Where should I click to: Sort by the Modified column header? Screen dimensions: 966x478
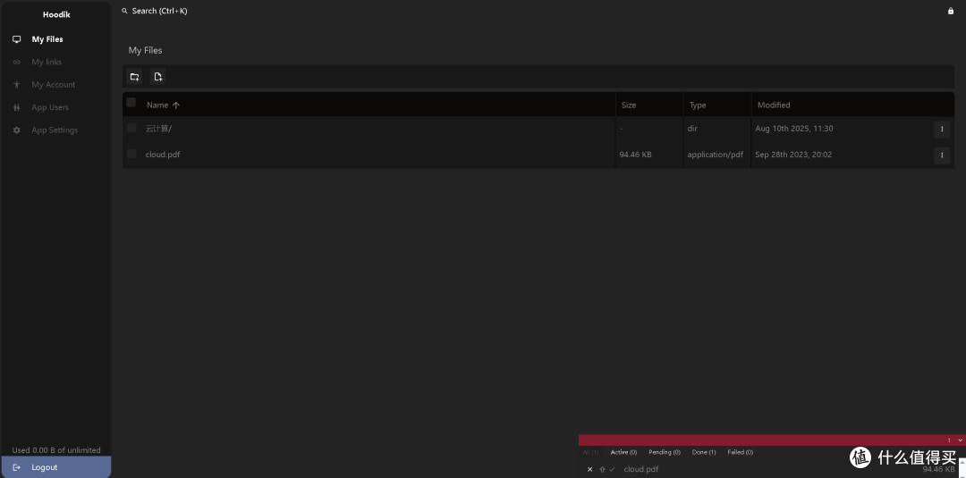click(x=774, y=105)
